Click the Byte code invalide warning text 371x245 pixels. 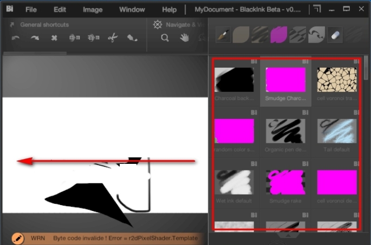point(126,238)
